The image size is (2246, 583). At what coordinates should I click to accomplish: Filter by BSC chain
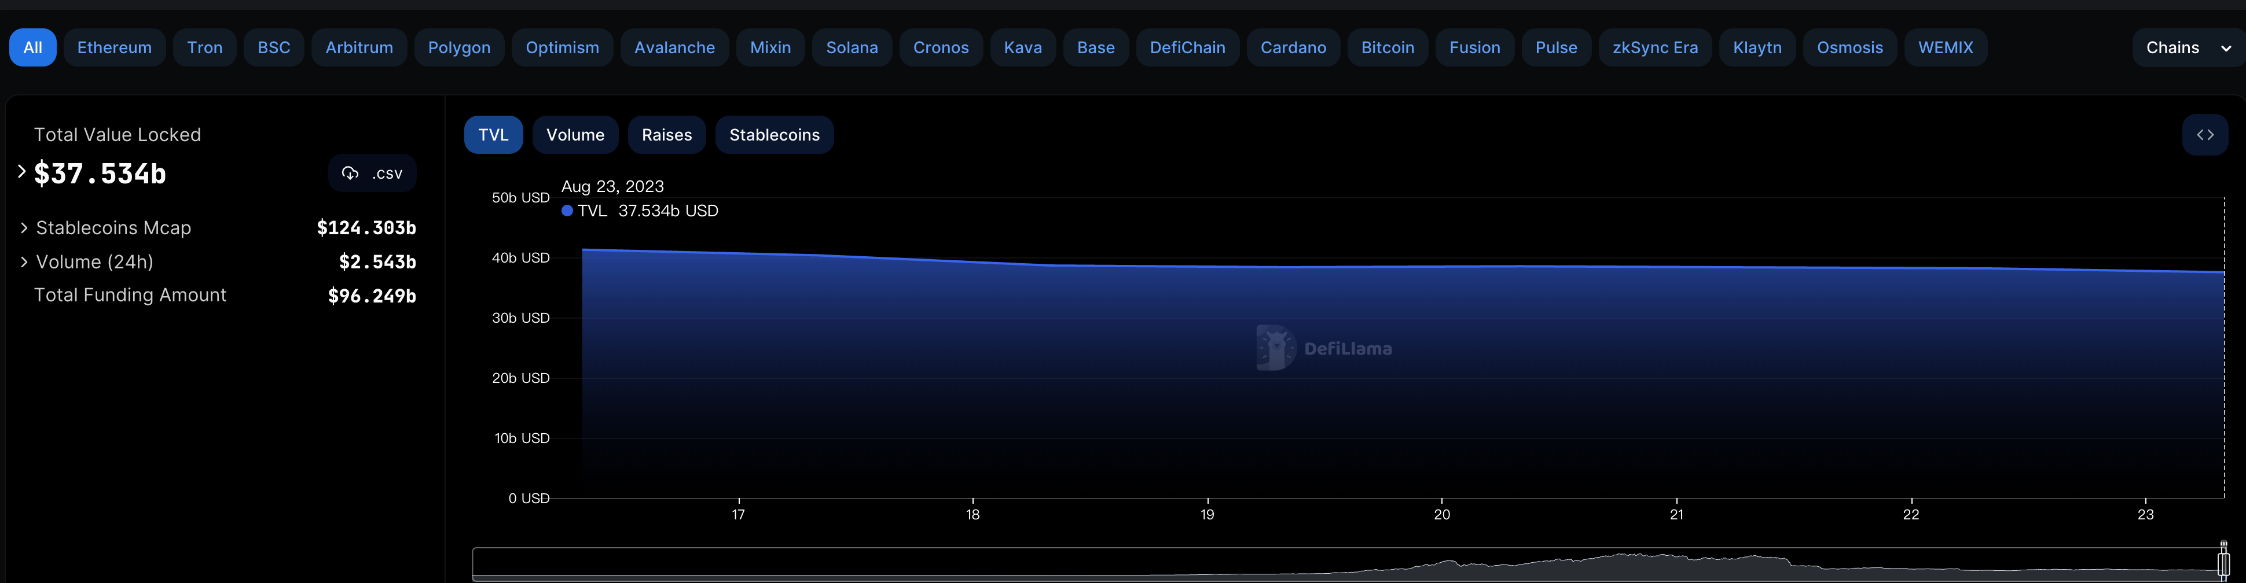click(274, 47)
